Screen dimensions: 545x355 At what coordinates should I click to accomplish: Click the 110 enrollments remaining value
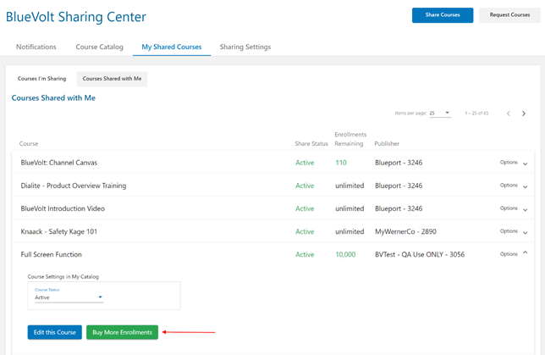pos(341,163)
